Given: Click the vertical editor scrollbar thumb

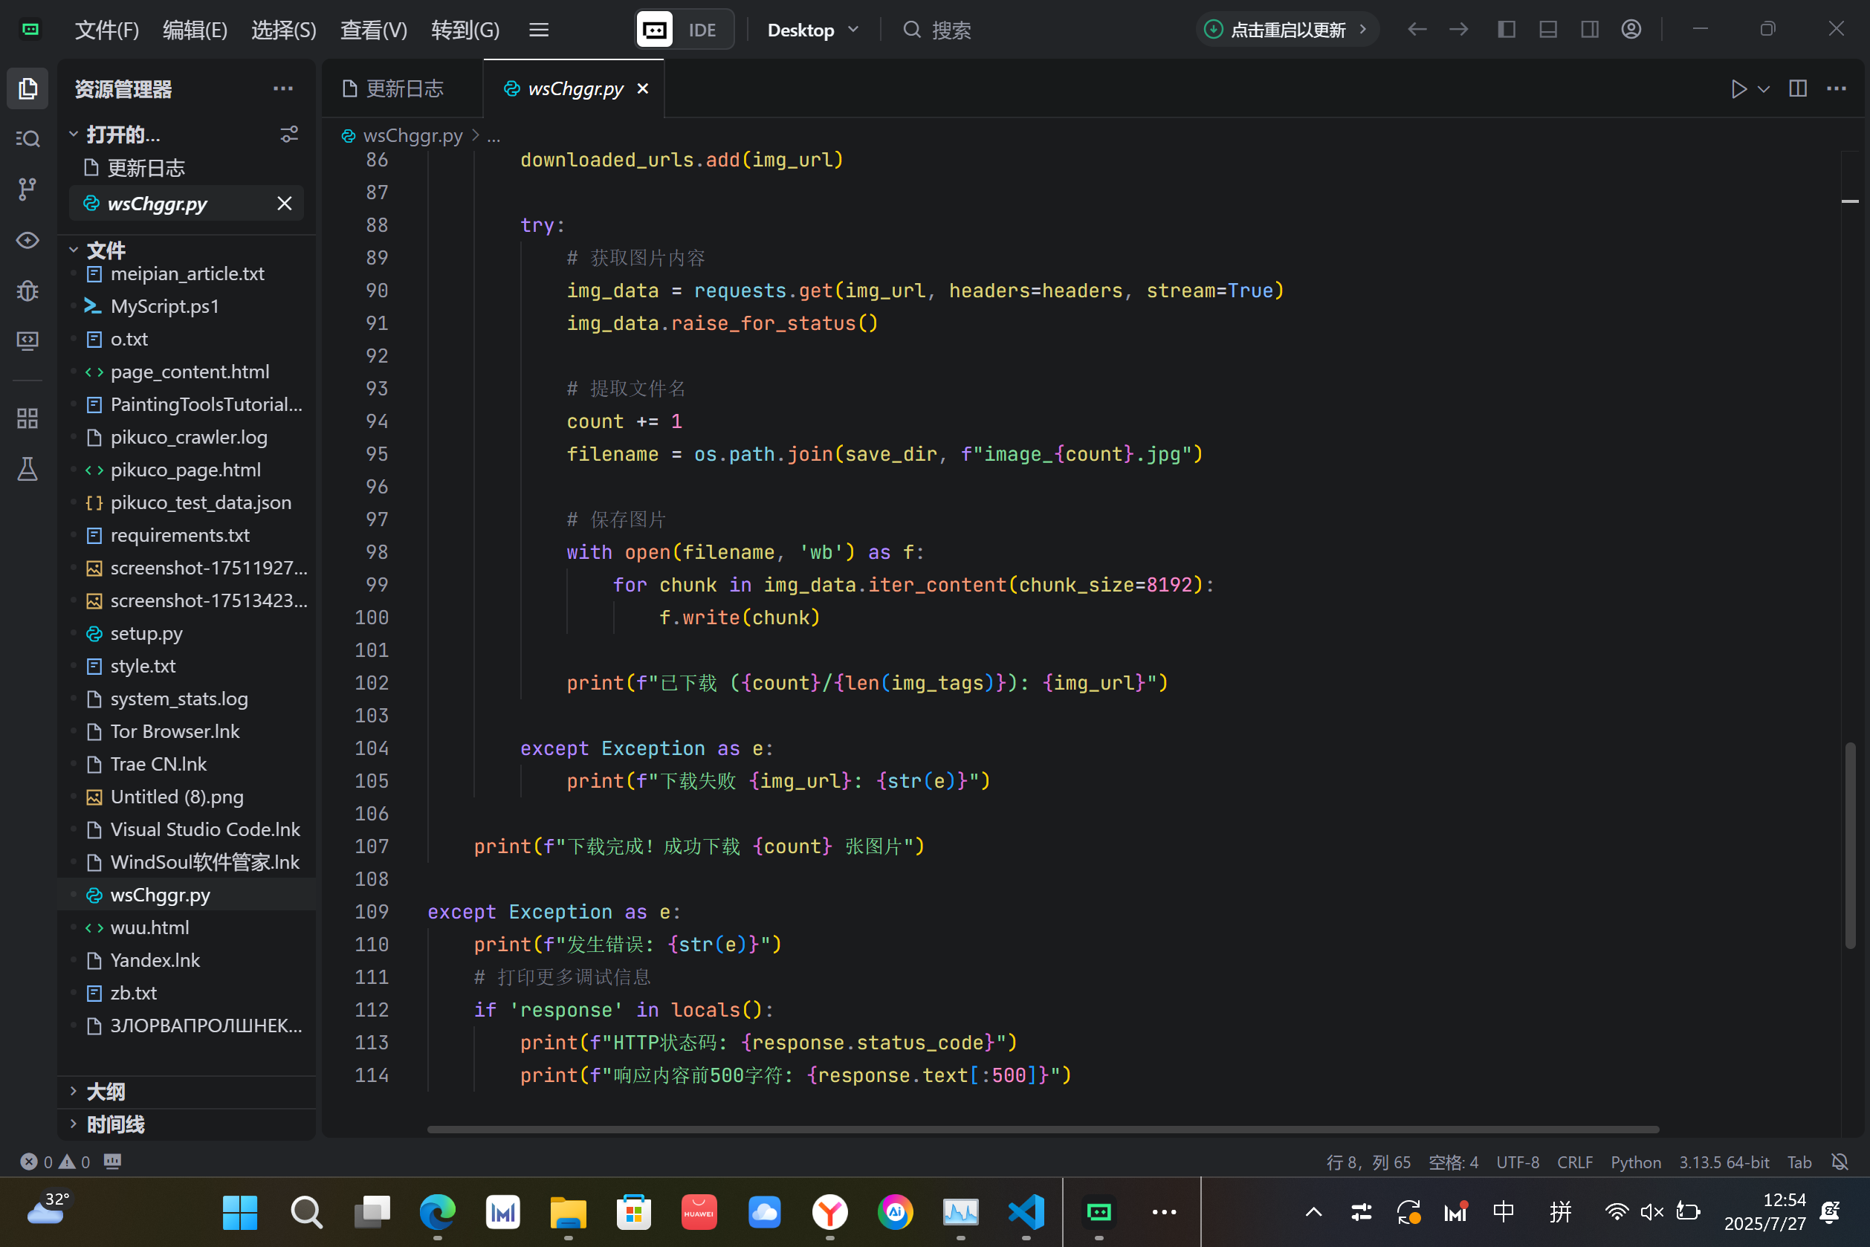Looking at the screenshot, I should tap(1850, 845).
